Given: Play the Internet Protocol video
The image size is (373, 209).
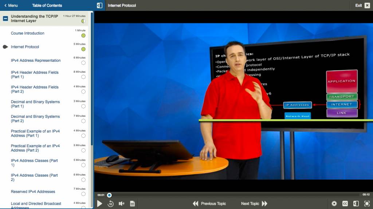Looking at the screenshot, I should 100,204.
